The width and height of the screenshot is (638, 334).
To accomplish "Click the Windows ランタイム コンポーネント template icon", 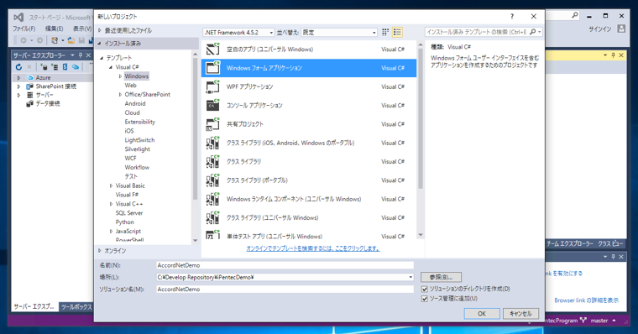I will click(212, 199).
